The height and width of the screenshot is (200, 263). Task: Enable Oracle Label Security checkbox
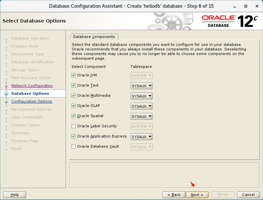click(74, 126)
